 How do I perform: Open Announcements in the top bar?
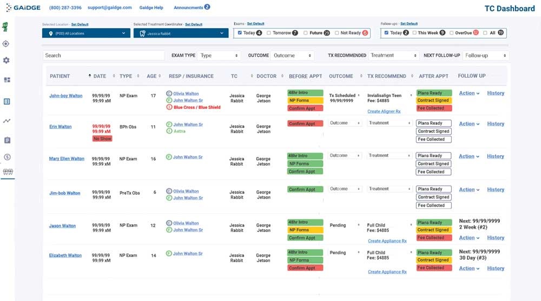[189, 8]
